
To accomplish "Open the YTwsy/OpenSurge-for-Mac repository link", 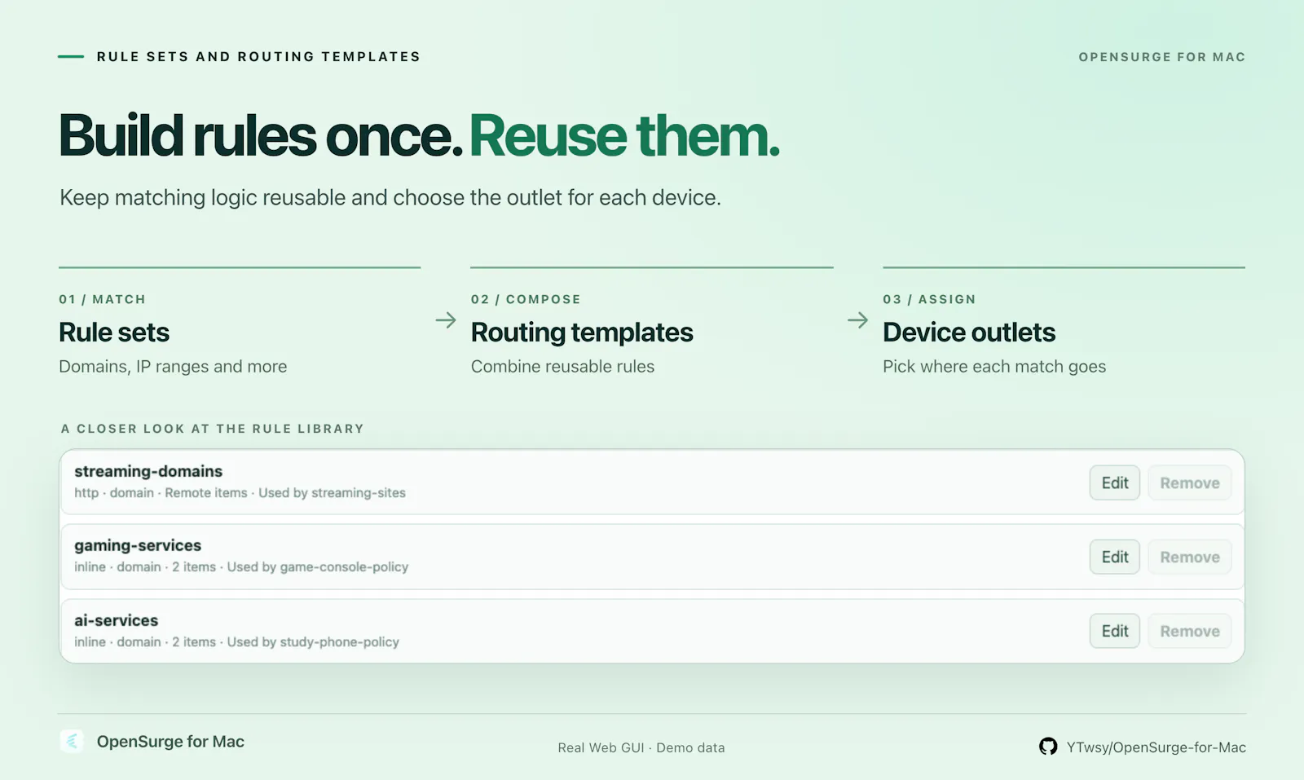I will coord(1156,747).
